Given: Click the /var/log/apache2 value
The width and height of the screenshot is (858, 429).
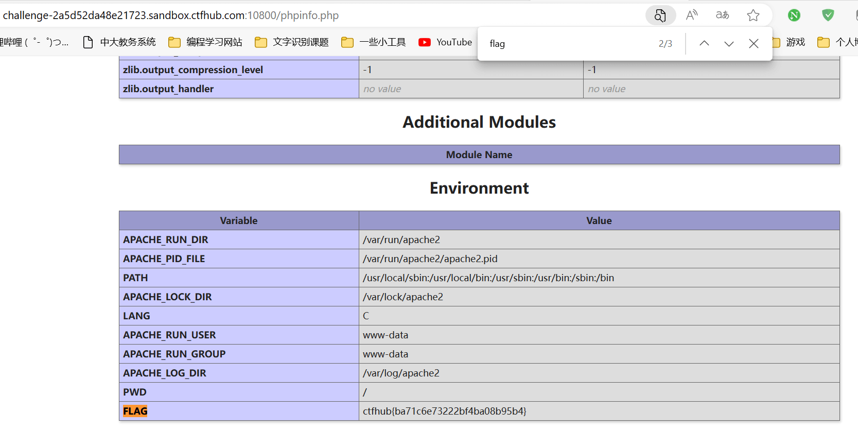Looking at the screenshot, I should pos(599,373).
